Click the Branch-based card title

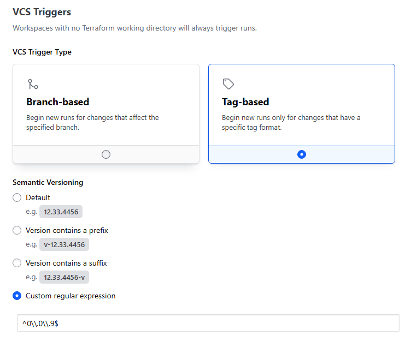tap(58, 102)
